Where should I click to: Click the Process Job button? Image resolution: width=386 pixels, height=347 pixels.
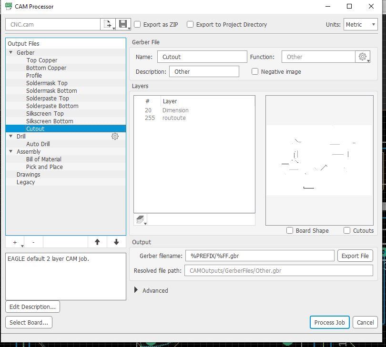[330, 322]
